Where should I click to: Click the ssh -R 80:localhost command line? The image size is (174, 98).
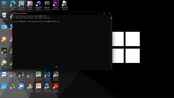tap(36, 22)
